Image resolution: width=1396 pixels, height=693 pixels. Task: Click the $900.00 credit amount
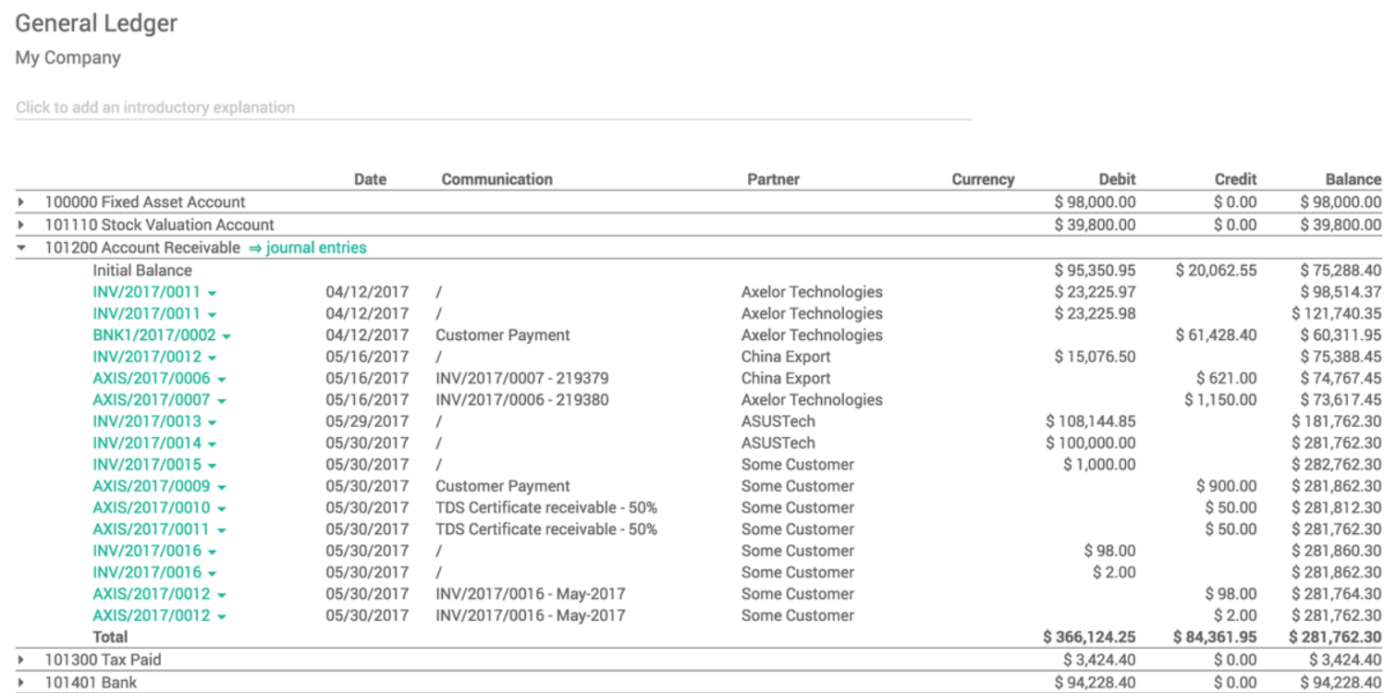click(x=1227, y=486)
